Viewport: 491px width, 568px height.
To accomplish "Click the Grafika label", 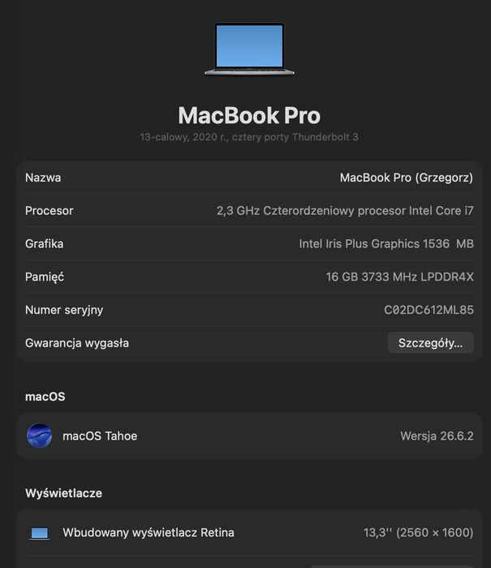I will (44, 243).
